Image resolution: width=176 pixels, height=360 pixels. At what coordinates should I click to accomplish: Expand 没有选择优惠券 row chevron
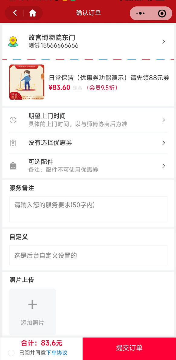click(164, 143)
